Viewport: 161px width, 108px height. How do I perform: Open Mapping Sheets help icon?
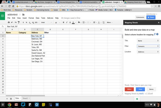click(157, 34)
